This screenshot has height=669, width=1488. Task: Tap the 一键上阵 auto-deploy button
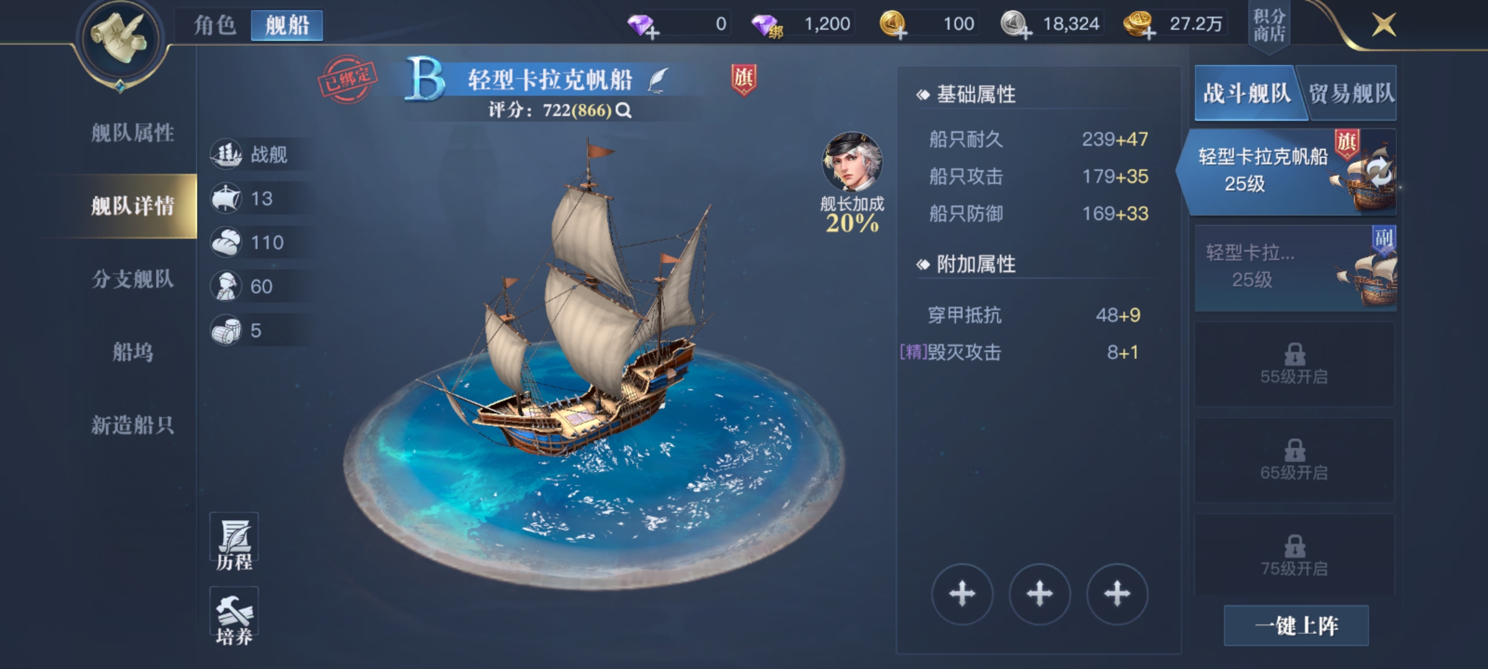(x=1296, y=626)
